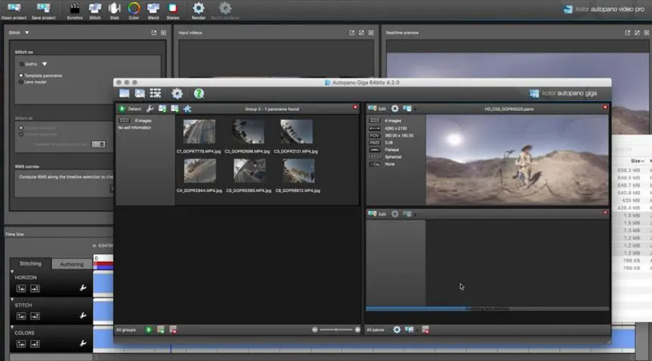
Task: Click the zoom-out minus button by the thumbnail slider
Action: click(x=315, y=330)
